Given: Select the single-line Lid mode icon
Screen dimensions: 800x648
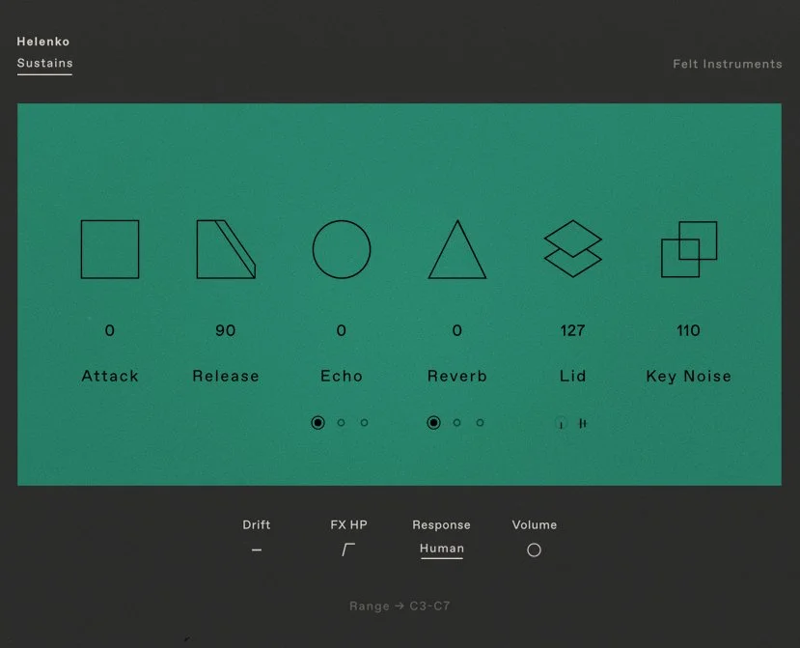Looking at the screenshot, I should tap(561, 423).
